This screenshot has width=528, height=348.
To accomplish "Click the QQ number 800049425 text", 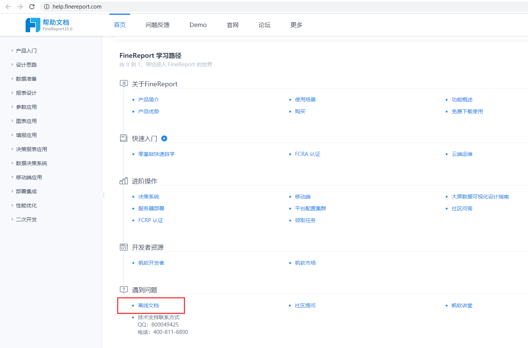I will (165, 325).
